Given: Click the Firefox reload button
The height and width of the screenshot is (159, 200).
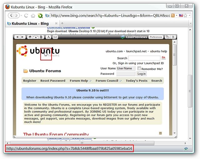Looking at the screenshot, I should (26, 16).
